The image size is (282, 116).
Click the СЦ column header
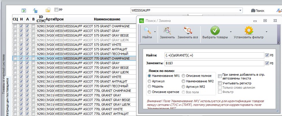(15, 19)
